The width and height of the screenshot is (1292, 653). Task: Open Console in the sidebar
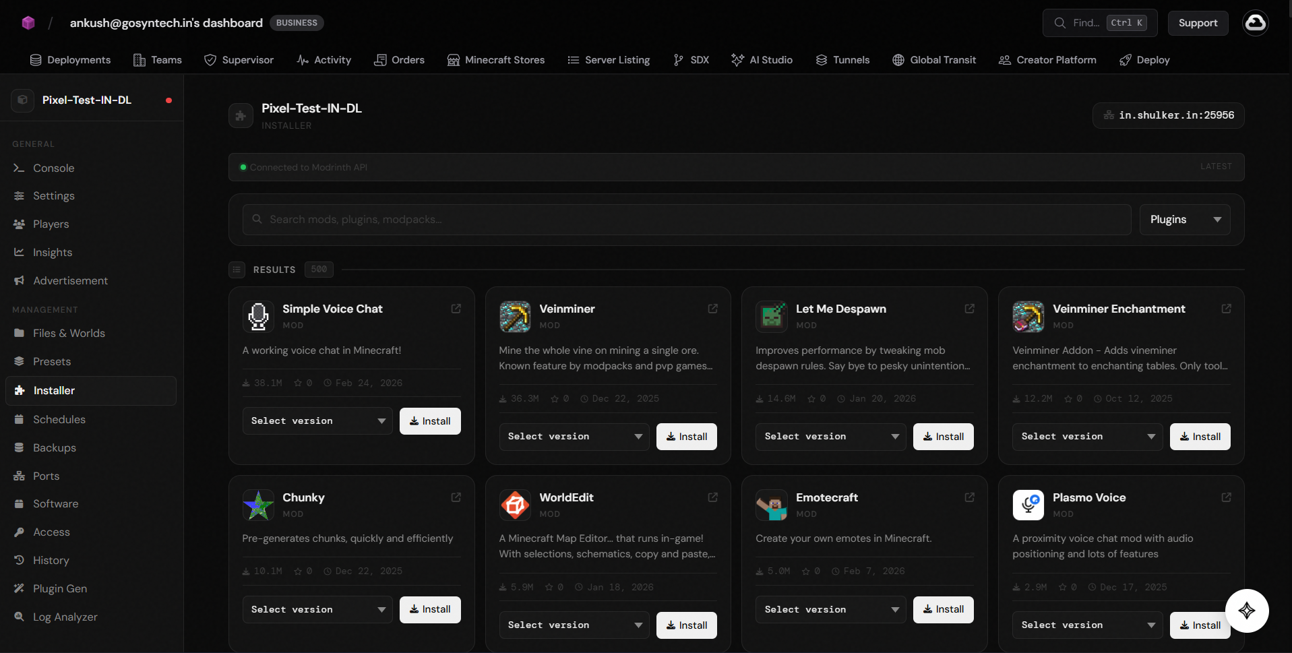click(91, 168)
